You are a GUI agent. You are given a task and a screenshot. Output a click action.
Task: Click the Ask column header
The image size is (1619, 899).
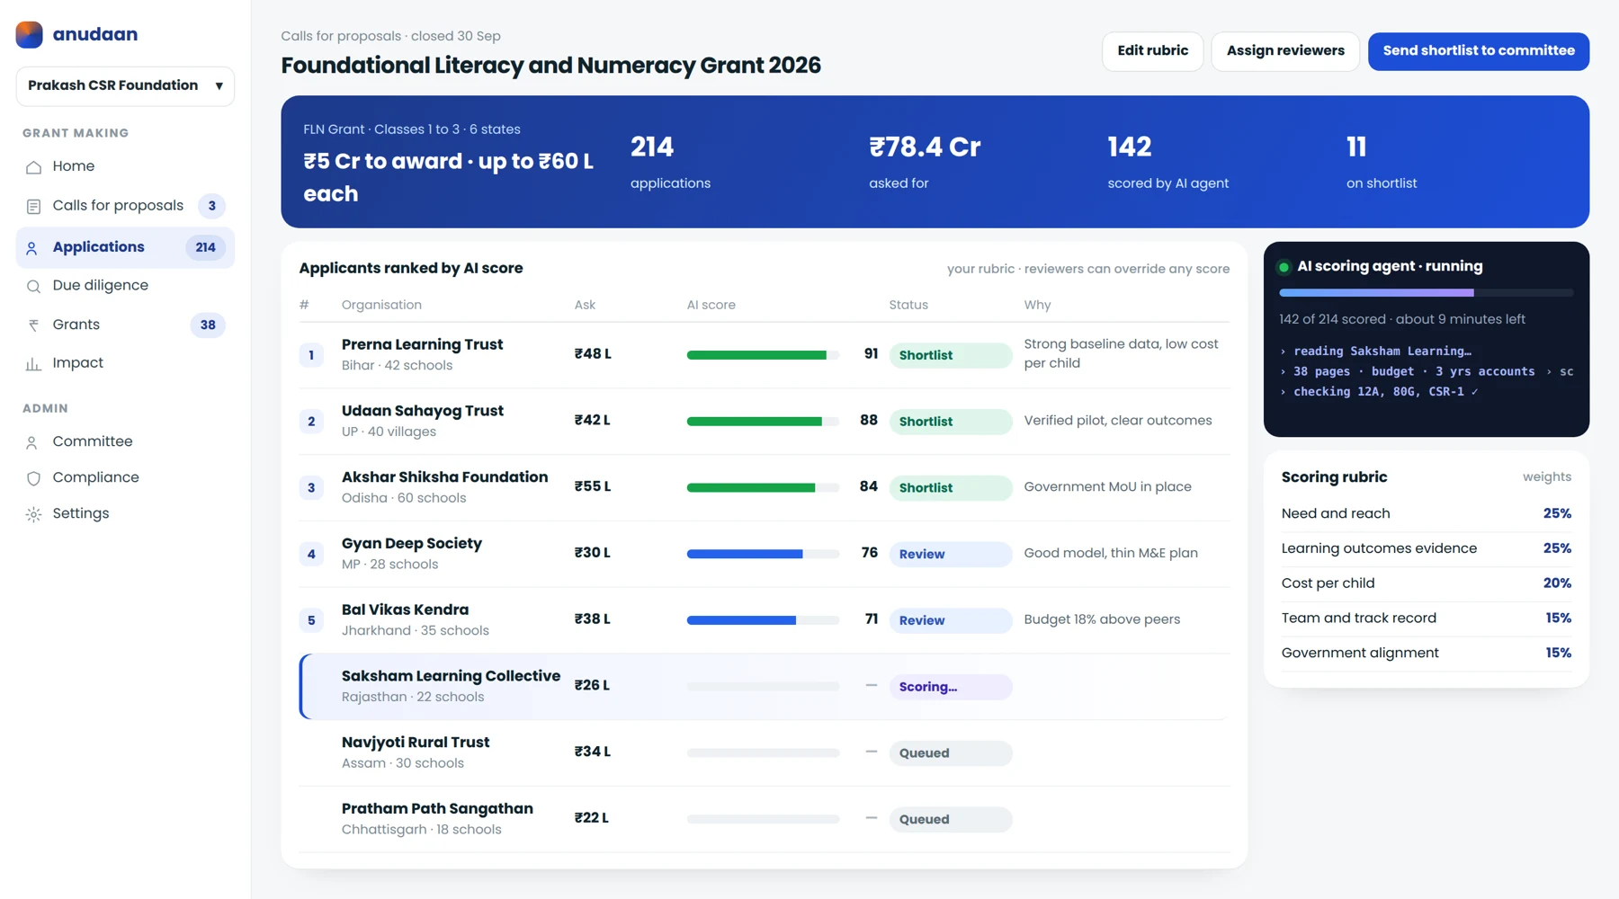tap(585, 305)
